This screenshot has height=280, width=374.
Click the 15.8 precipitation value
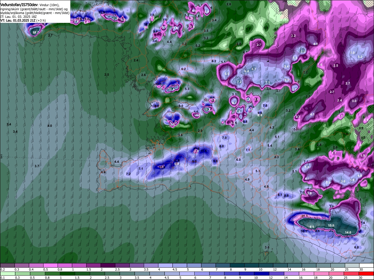(331, 225)
